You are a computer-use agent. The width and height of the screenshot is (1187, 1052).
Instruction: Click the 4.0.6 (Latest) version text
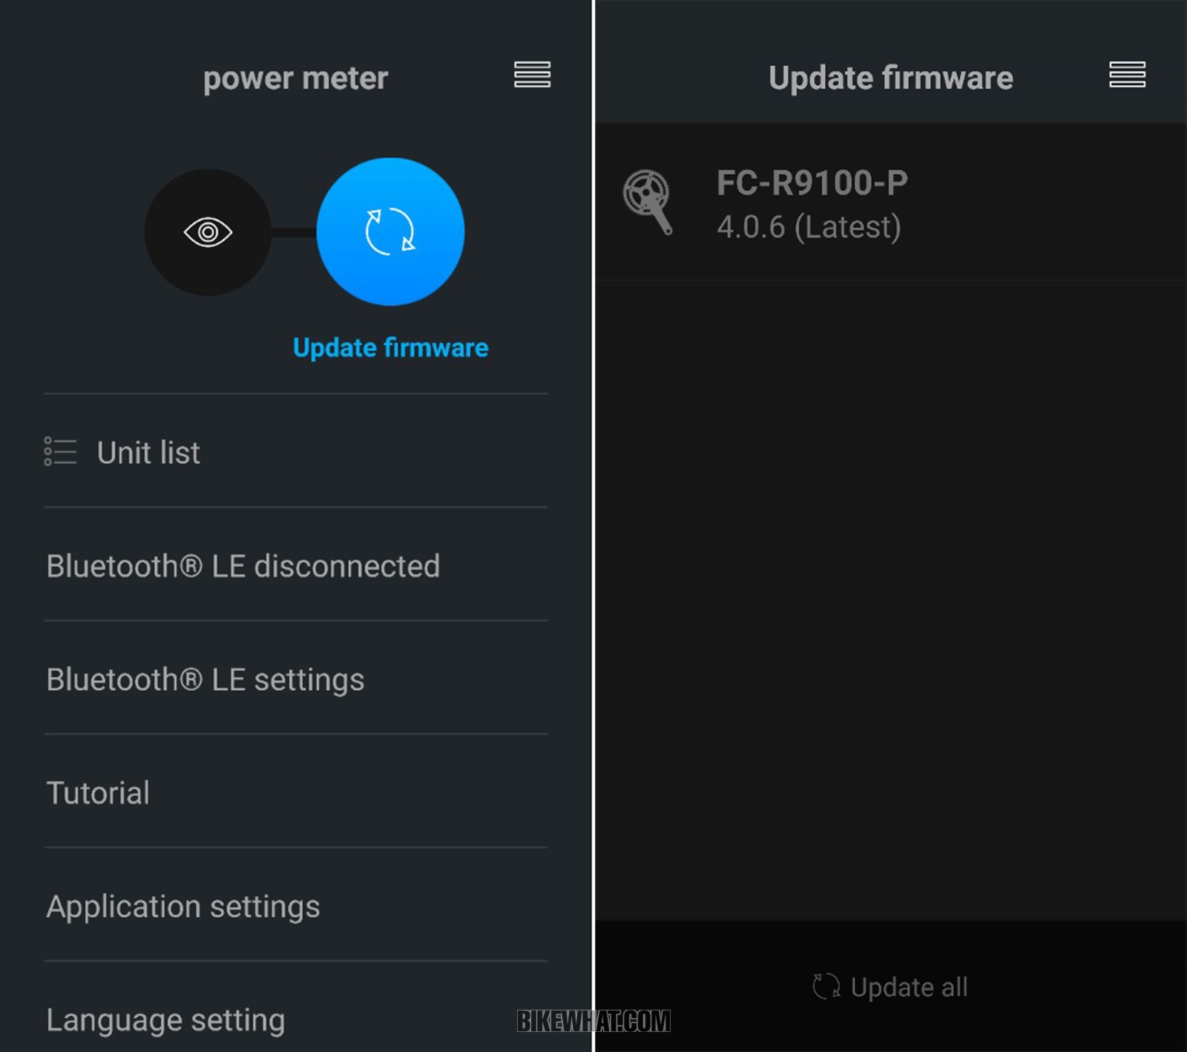click(809, 227)
